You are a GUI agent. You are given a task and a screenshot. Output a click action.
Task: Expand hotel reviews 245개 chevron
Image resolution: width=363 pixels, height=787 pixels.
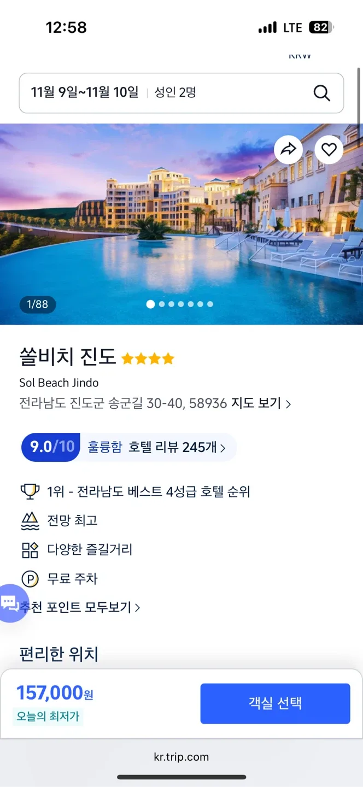click(223, 448)
